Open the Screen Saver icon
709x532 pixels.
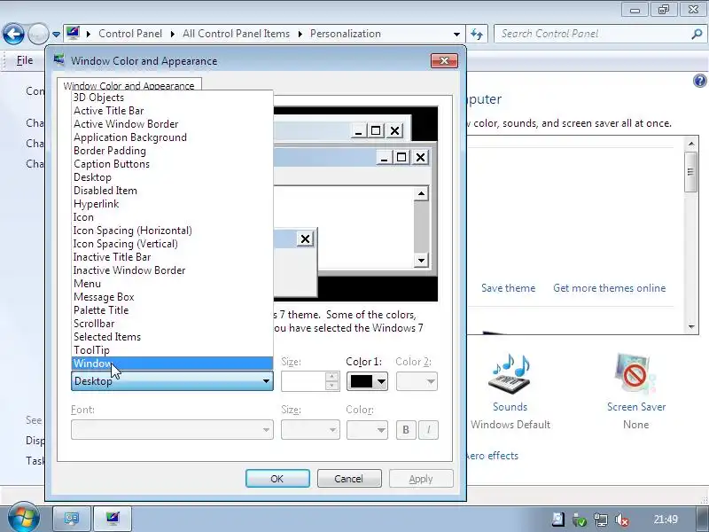pyautogui.click(x=635, y=374)
